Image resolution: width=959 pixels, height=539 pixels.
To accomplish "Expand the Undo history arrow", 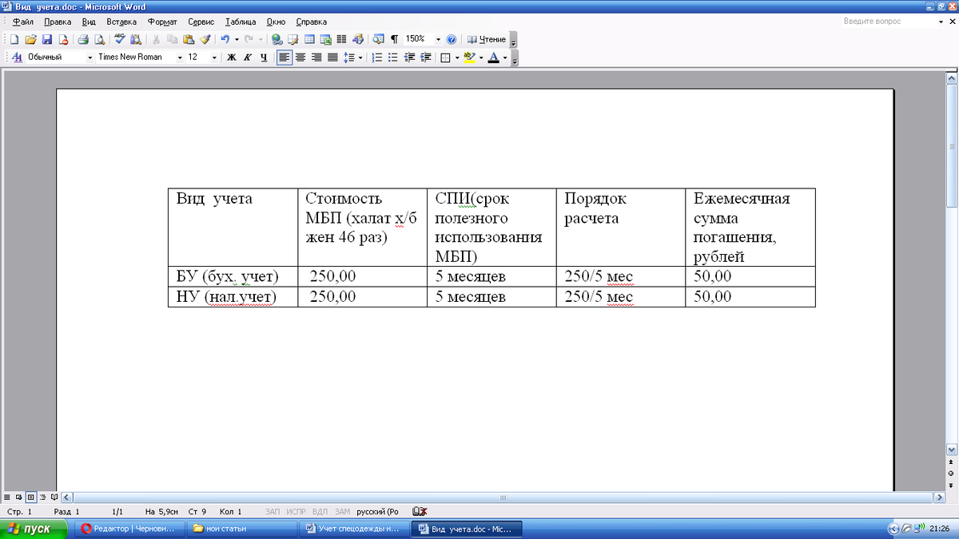I will point(237,39).
